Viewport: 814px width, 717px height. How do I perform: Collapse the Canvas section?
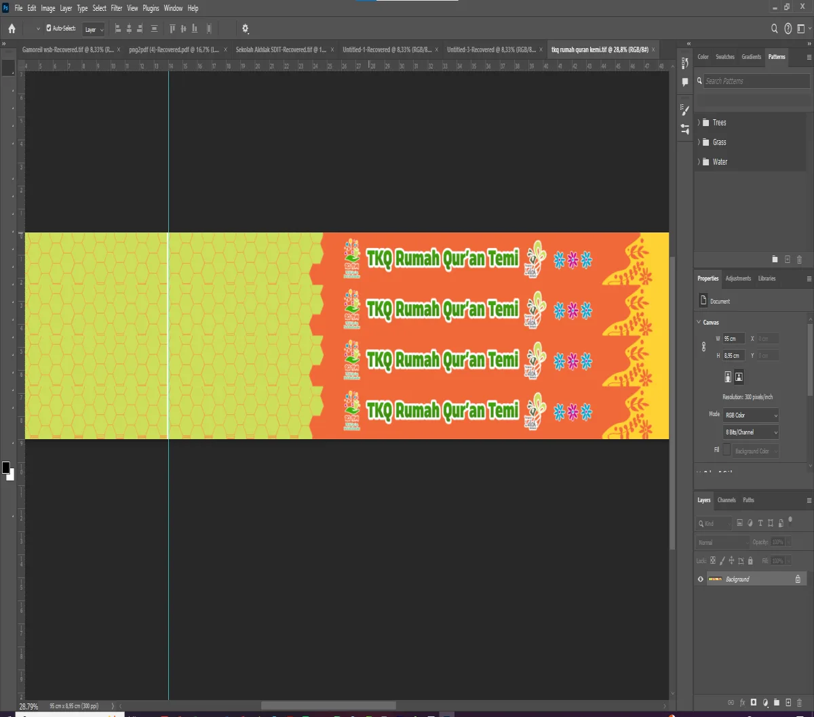coord(699,323)
